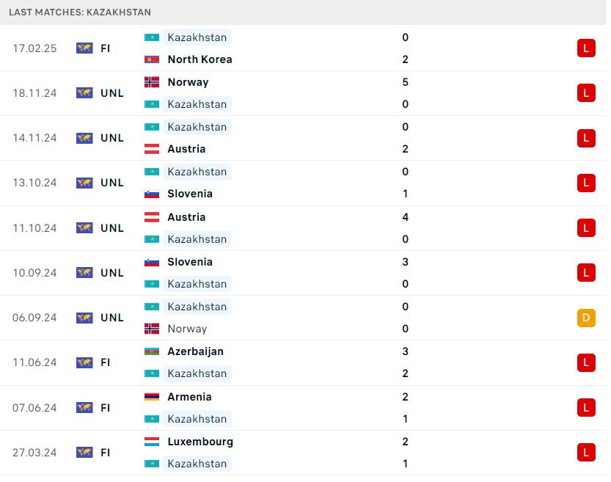Select FI competition label for 11.06.24
Image resolution: width=611 pixels, height=482 pixels.
105,362
